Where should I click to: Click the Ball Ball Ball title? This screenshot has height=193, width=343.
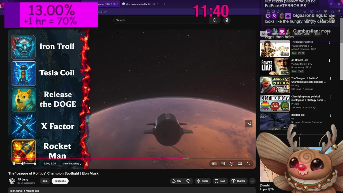tap(298, 115)
